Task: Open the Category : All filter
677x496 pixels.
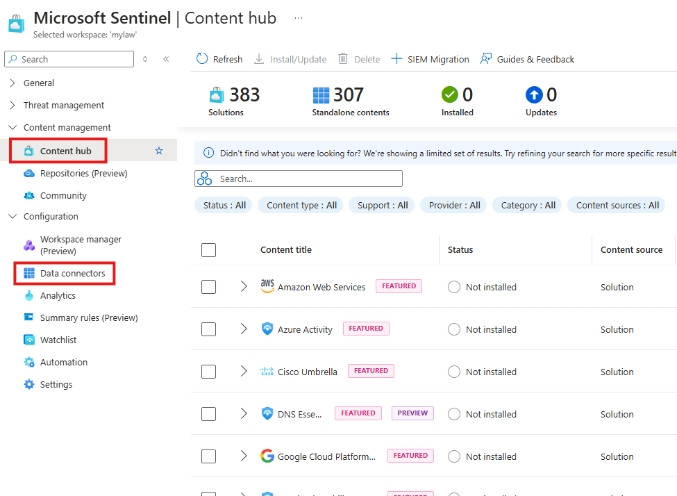Action: click(x=528, y=205)
